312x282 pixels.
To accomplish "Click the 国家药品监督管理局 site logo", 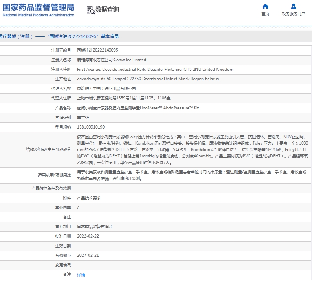I will click(x=38, y=10).
